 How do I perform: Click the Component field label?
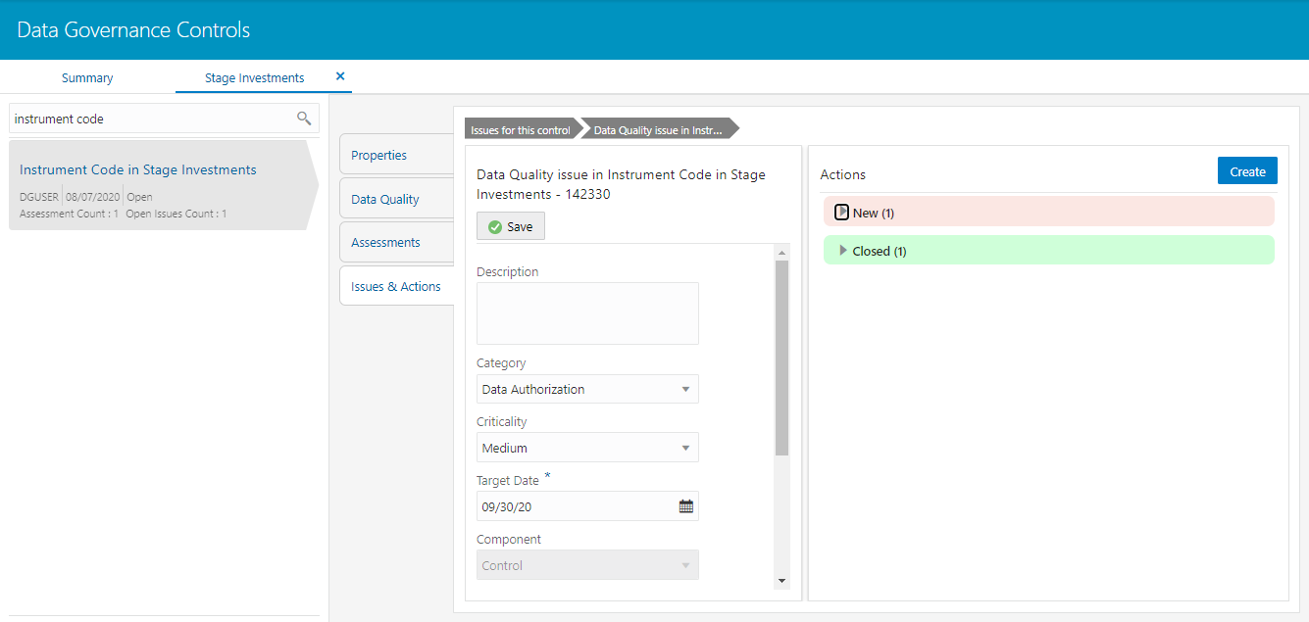508,540
